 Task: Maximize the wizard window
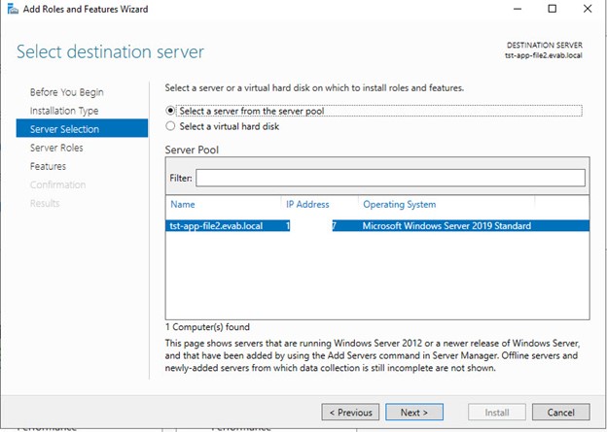pyautogui.click(x=553, y=9)
